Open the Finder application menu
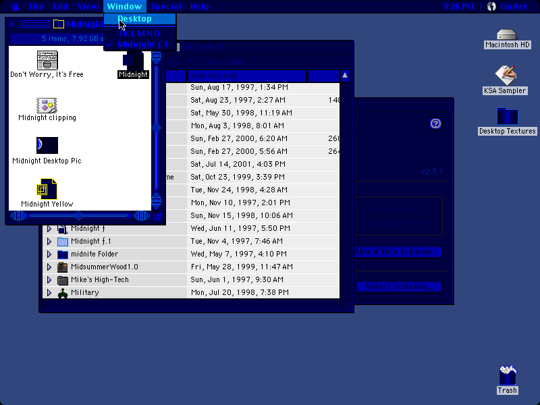Screen dimensions: 540x405 508,7
